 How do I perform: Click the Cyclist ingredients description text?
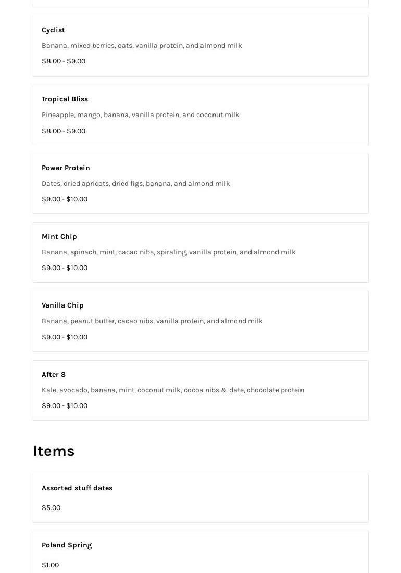tap(142, 46)
